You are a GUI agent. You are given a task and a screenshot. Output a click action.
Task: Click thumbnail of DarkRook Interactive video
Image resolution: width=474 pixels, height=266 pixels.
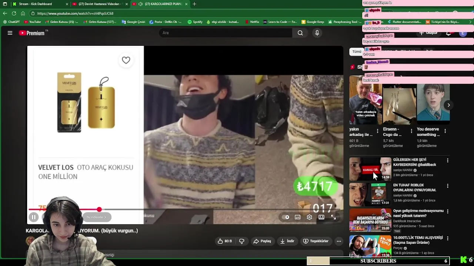tap(370, 220)
